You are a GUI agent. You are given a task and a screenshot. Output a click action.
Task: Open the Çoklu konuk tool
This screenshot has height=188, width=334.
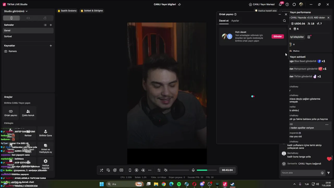coord(28,113)
